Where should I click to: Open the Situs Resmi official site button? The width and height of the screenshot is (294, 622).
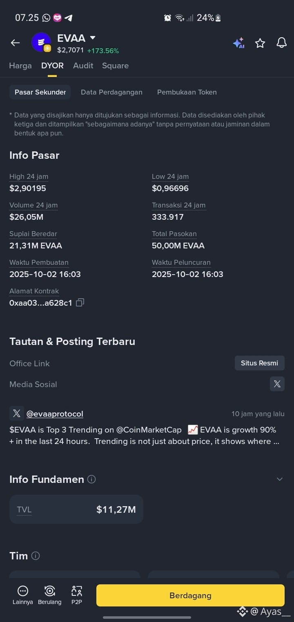coord(260,363)
